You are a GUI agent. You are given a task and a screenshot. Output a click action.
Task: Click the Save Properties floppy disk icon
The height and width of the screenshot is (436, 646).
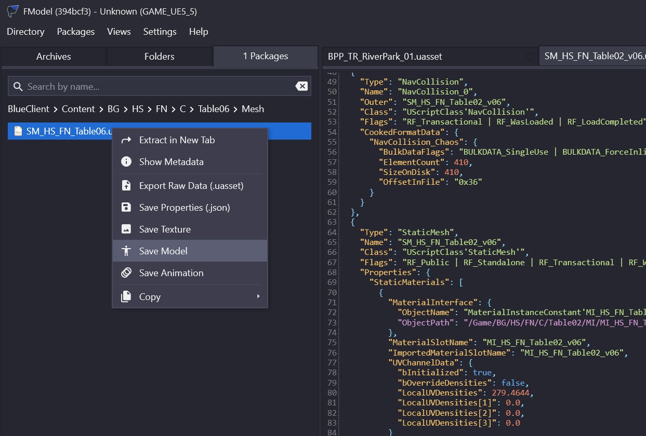tap(126, 208)
